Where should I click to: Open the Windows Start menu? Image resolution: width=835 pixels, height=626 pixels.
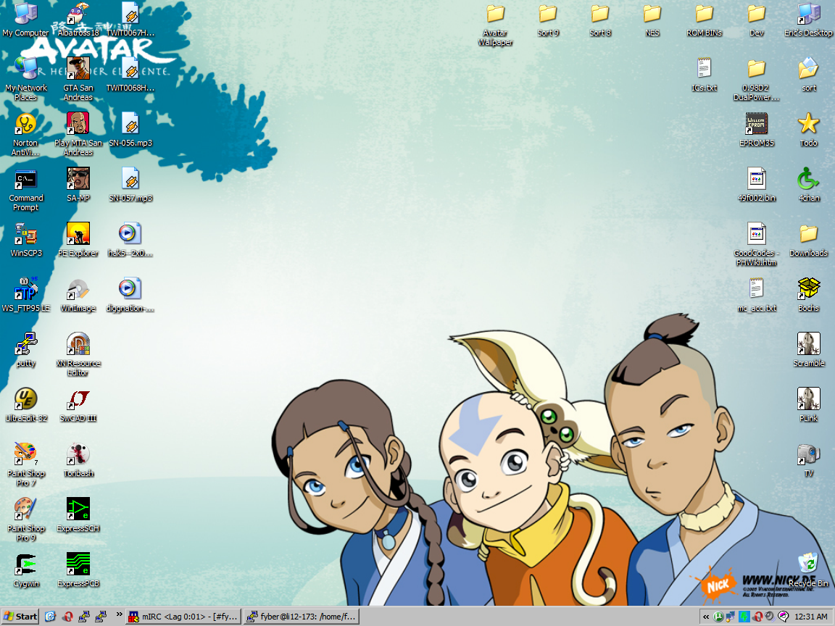tap(20, 617)
